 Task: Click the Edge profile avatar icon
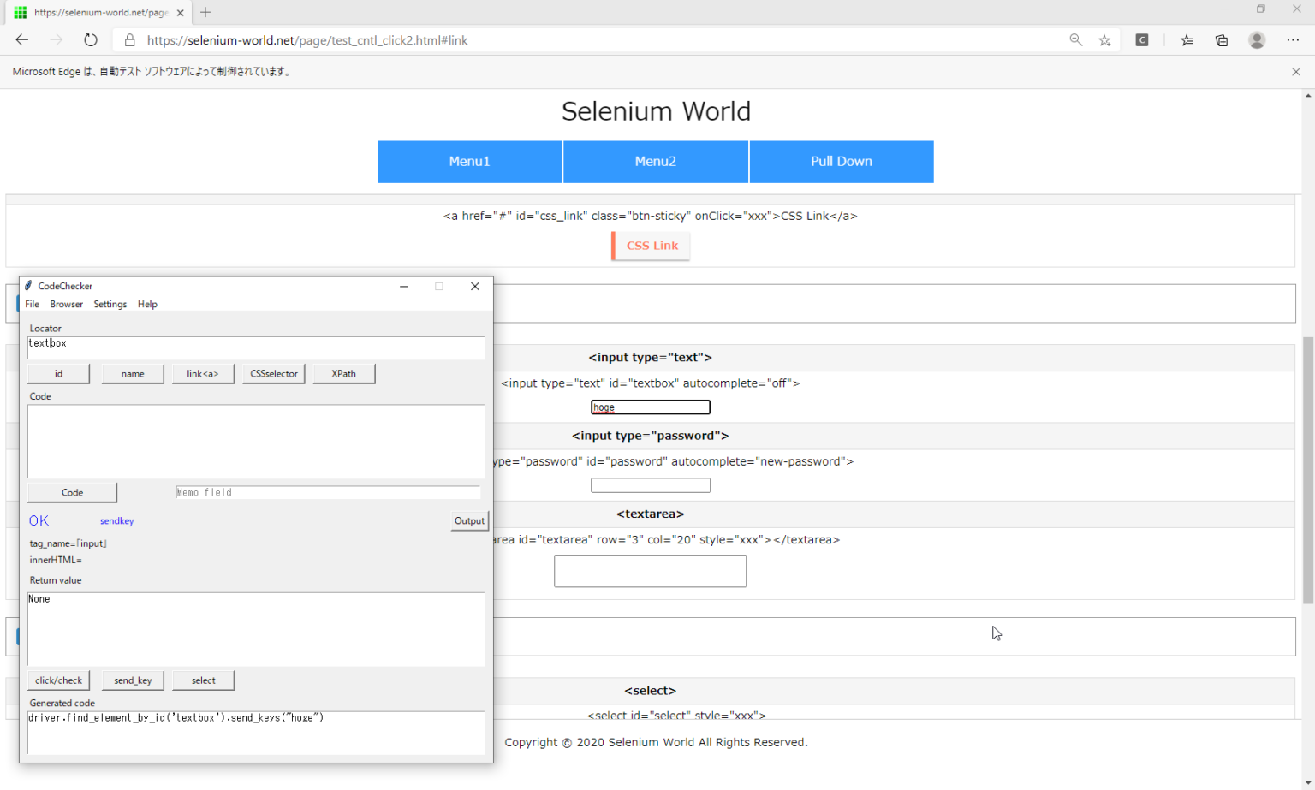[1257, 39]
